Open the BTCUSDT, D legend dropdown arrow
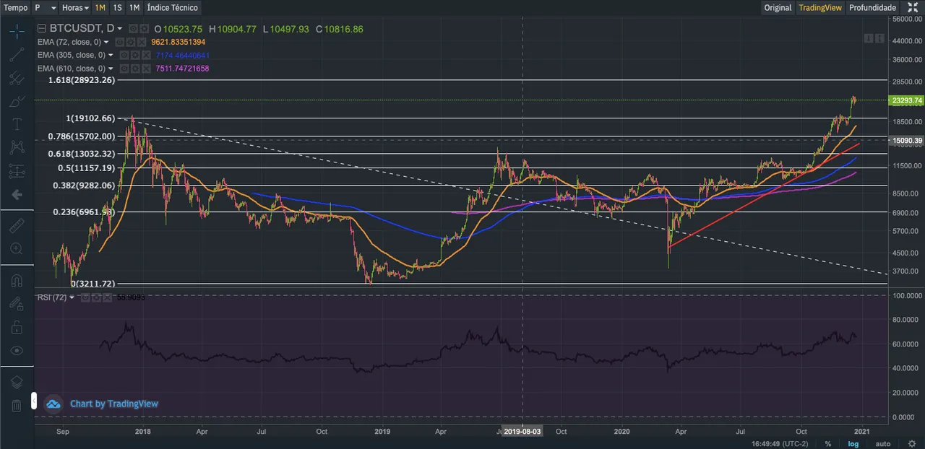Viewport: 925px width, 449px height. pyautogui.click(x=120, y=29)
